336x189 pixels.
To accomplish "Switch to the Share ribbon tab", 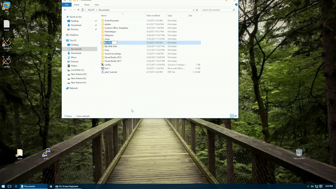I will pyautogui.click(x=87, y=5).
